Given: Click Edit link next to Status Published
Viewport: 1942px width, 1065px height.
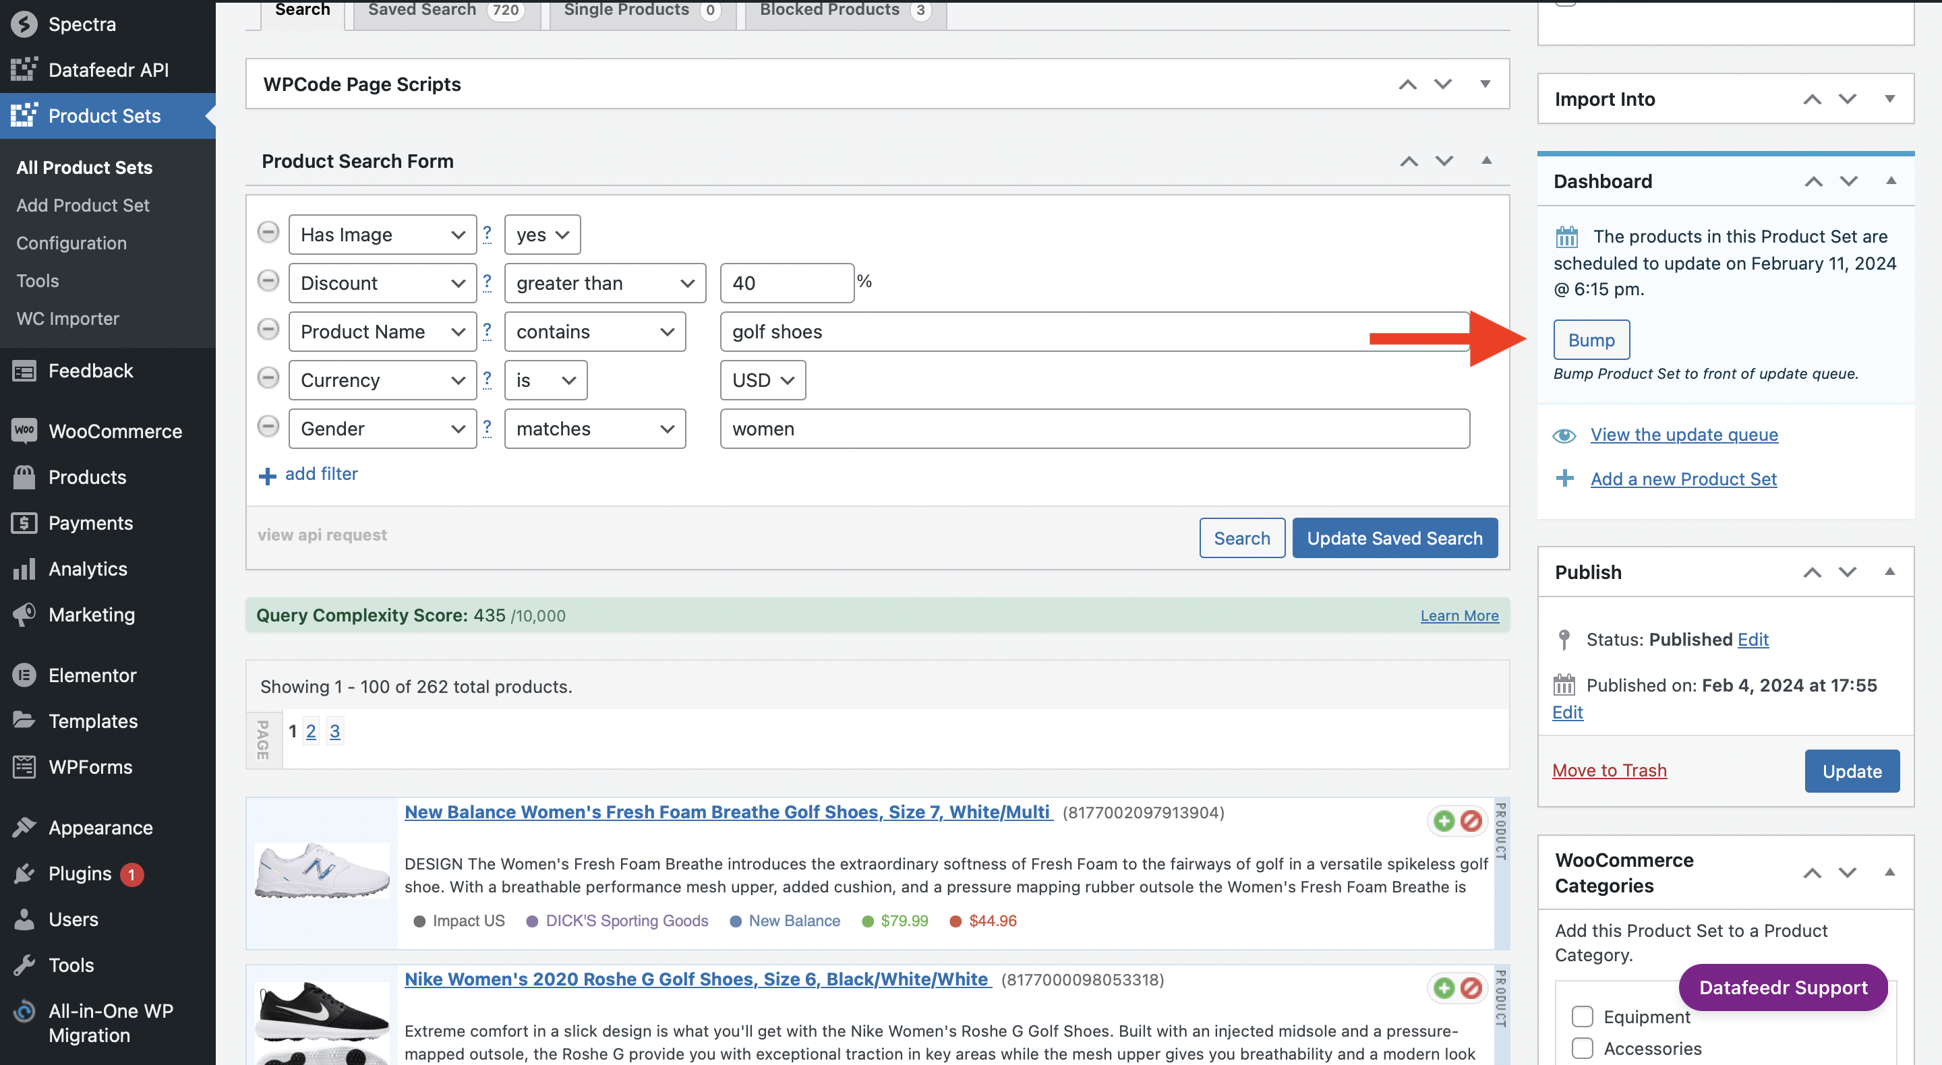Looking at the screenshot, I should (x=1753, y=639).
